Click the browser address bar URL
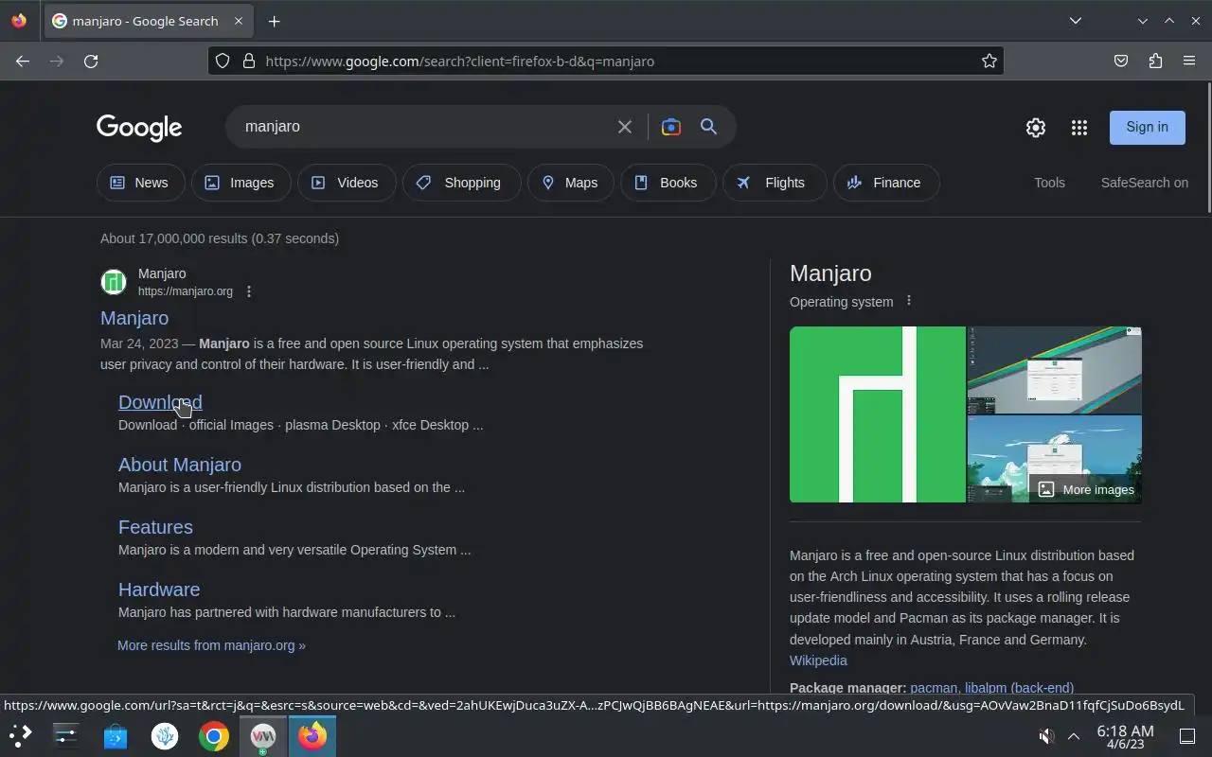Image resolution: width=1212 pixels, height=757 pixels. [459, 61]
